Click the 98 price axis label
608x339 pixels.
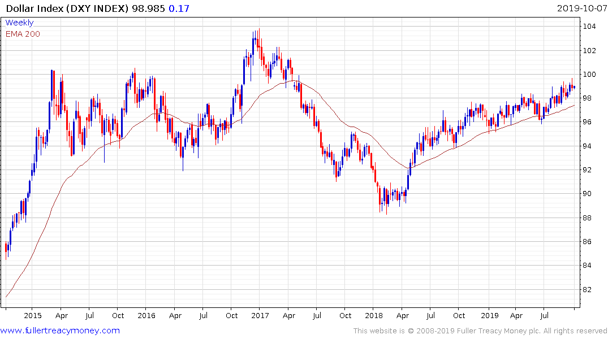(x=587, y=98)
